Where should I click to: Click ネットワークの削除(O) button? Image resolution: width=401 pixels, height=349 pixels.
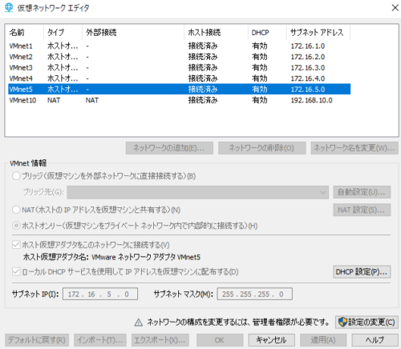click(261, 148)
